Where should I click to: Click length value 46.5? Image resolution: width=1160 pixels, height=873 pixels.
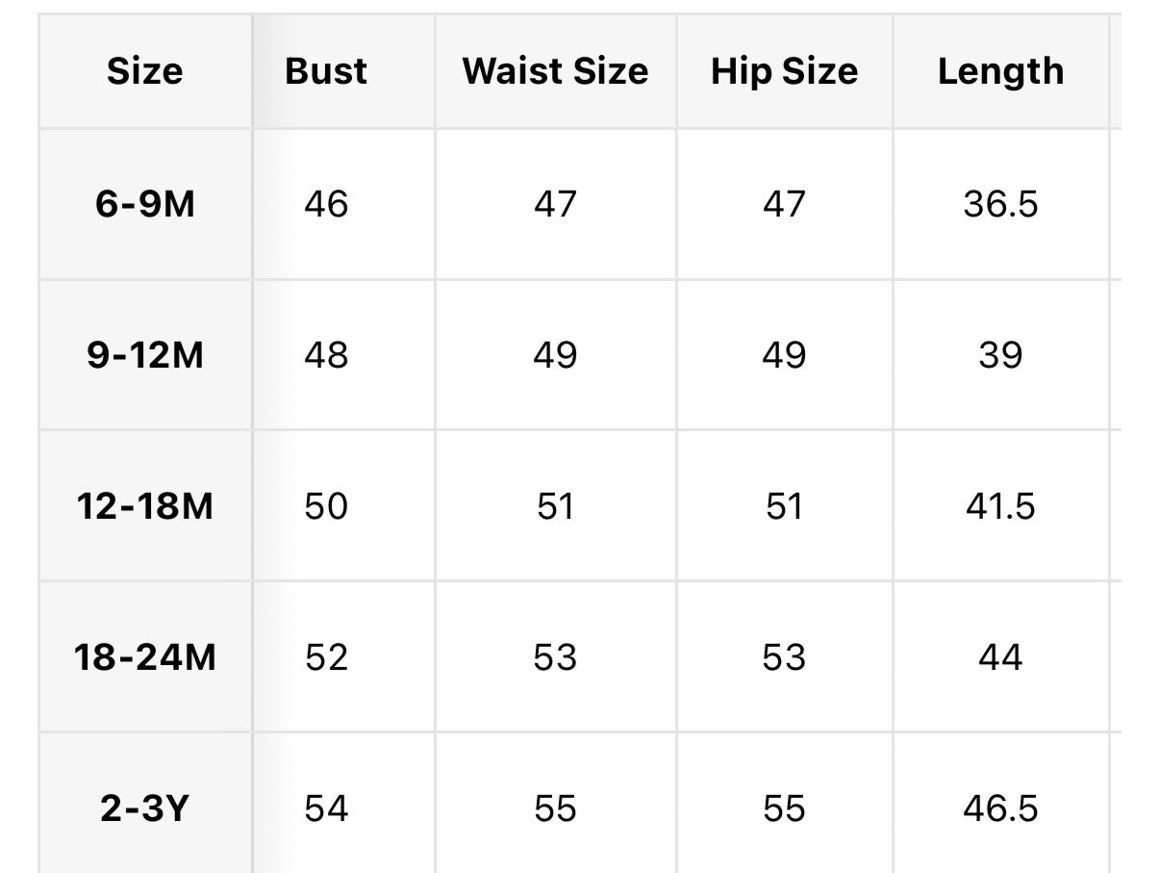[x=1000, y=809]
